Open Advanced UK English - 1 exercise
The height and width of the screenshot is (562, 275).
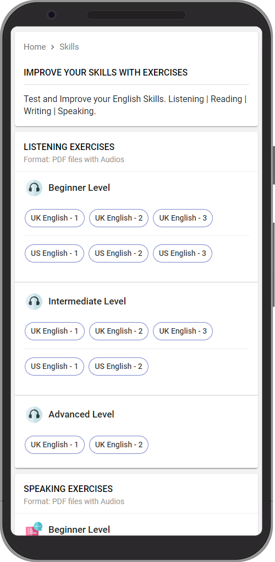point(54,445)
